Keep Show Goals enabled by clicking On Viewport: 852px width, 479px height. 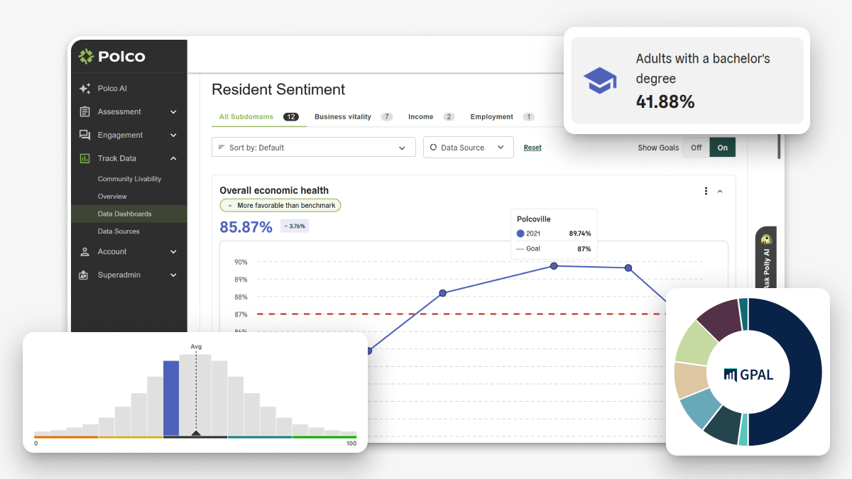(722, 147)
